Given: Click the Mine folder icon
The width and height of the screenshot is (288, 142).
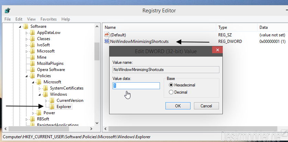Looking at the screenshot, I should pyautogui.click(x=32, y=57).
